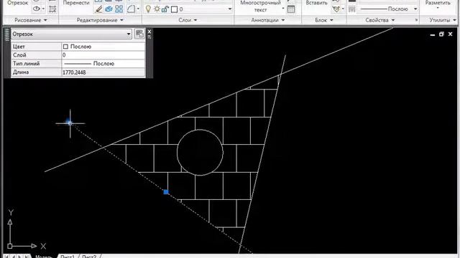Expand the Слои panel
The width and height of the screenshot is (460, 258).
[188, 20]
